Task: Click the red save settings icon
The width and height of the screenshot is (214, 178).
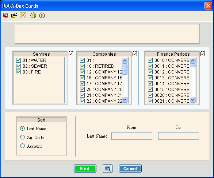Action: 5,15
